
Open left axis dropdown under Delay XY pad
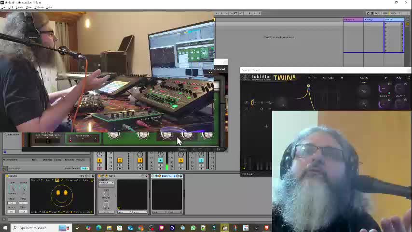159,212
